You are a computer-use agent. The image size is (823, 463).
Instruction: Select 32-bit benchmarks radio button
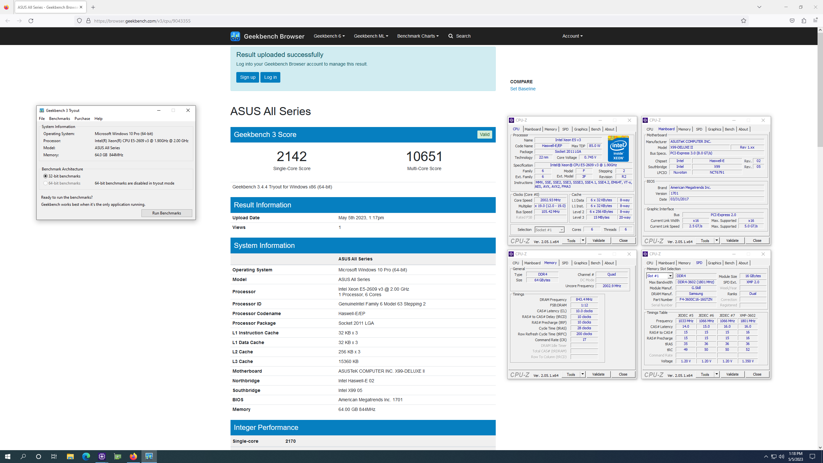45,176
